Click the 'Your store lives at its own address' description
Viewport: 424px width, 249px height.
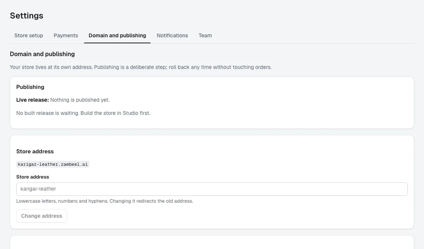(x=141, y=67)
